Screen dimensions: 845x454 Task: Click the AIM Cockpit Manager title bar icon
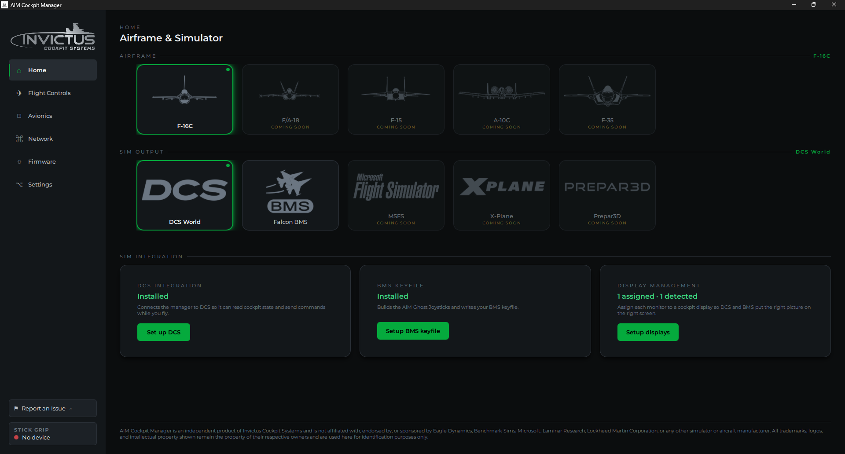click(4, 5)
